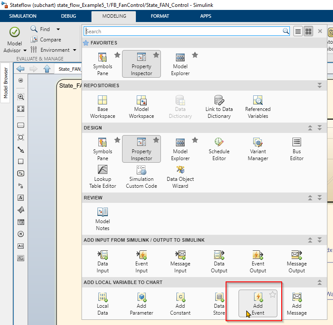Close the gallery popup
Screen dimensions: 333x325
click(320, 31)
